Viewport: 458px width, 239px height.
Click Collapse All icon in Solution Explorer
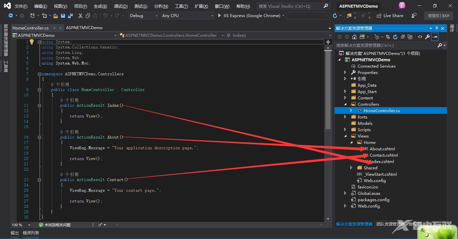[403, 37]
